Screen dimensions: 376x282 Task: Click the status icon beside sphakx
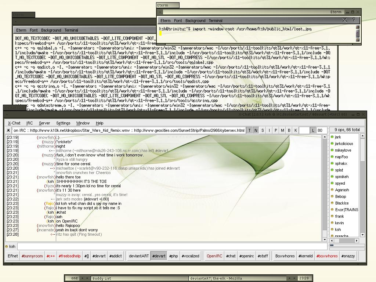[332, 163]
